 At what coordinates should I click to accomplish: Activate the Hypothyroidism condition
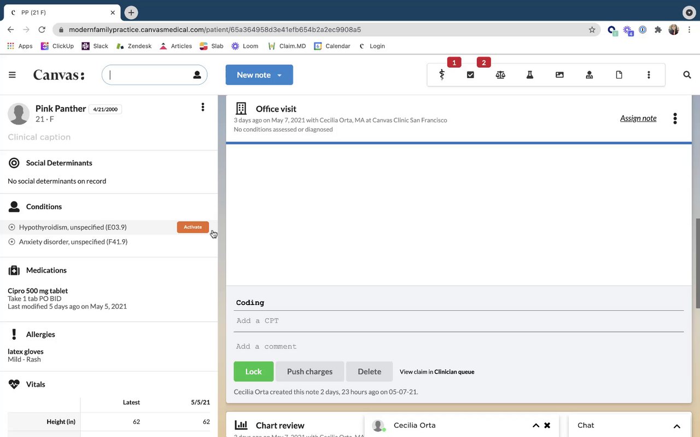(192, 227)
